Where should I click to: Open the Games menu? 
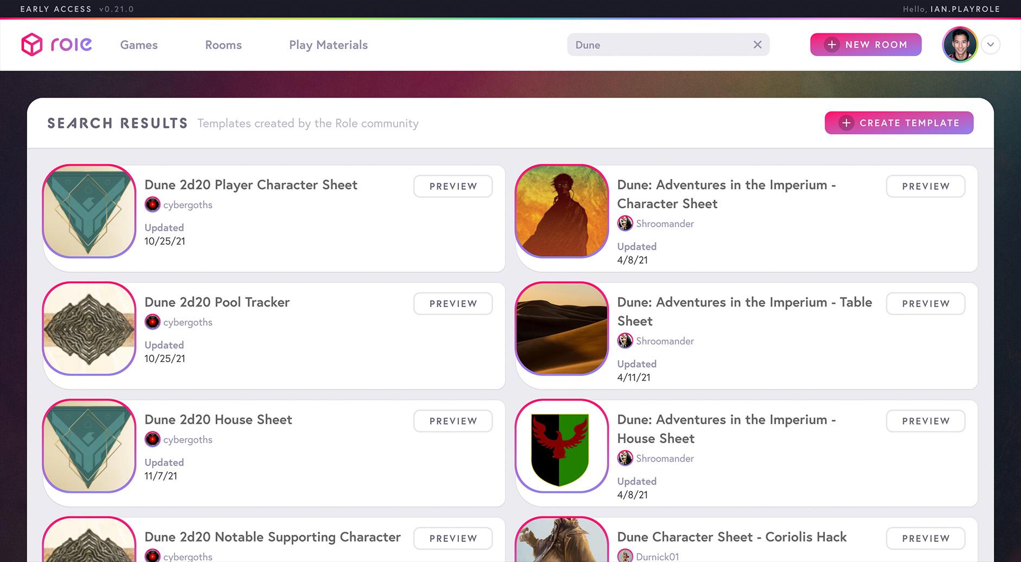click(139, 45)
